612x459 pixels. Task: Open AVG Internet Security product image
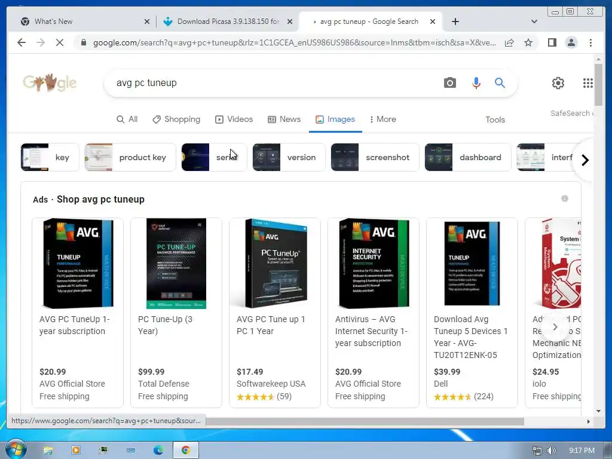374,264
